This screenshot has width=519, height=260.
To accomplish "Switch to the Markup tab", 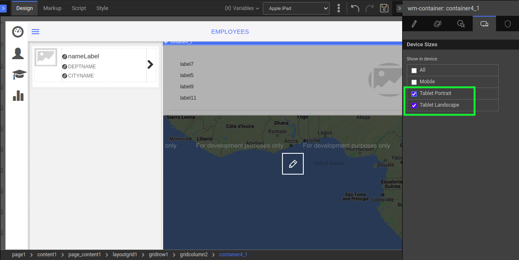I will click(52, 8).
